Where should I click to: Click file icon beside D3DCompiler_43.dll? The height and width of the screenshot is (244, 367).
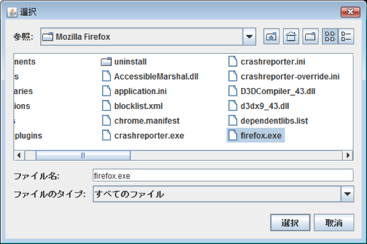(233, 91)
